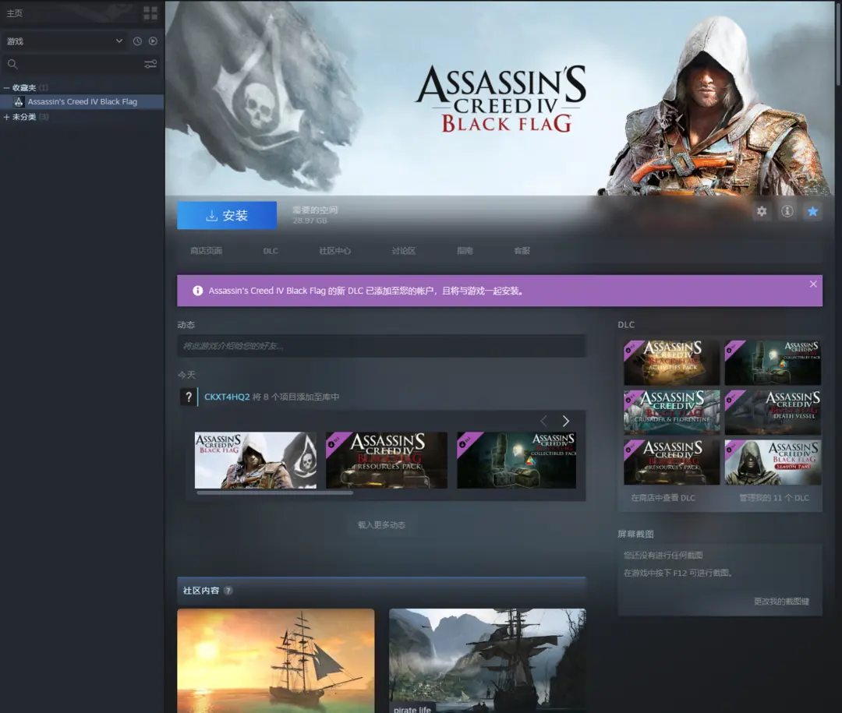The height and width of the screenshot is (713, 842).
Task: Toggle favorite star for this game
Action: pos(812,211)
